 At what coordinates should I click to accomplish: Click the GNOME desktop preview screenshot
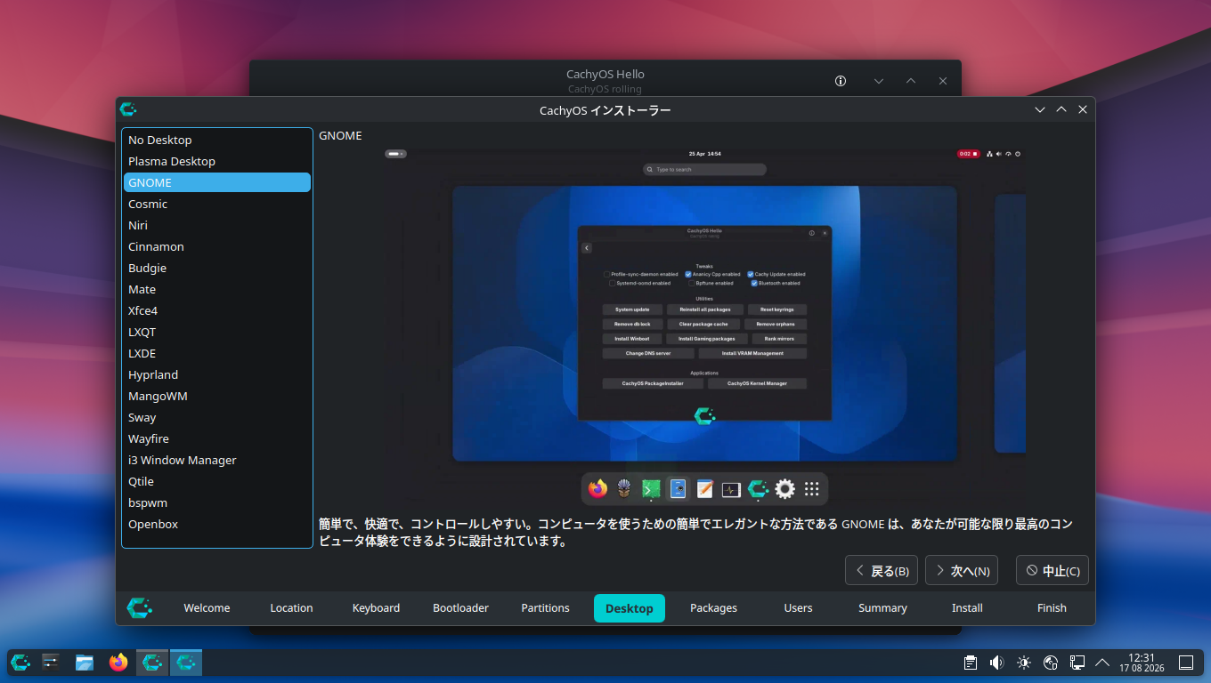click(x=704, y=328)
